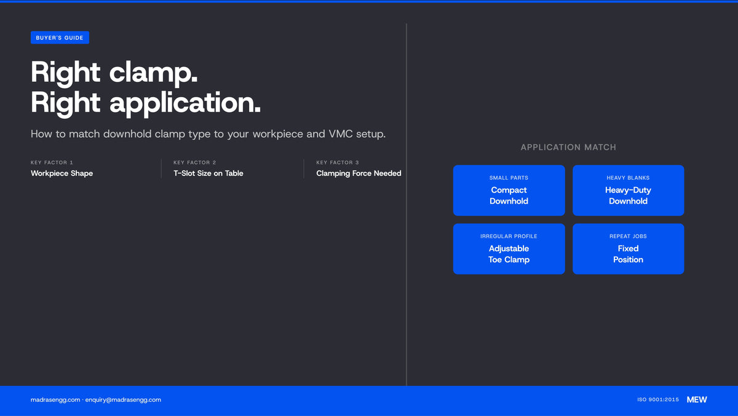This screenshot has height=416, width=738.
Task: Click the Small Parts label
Action: tap(509, 178)
